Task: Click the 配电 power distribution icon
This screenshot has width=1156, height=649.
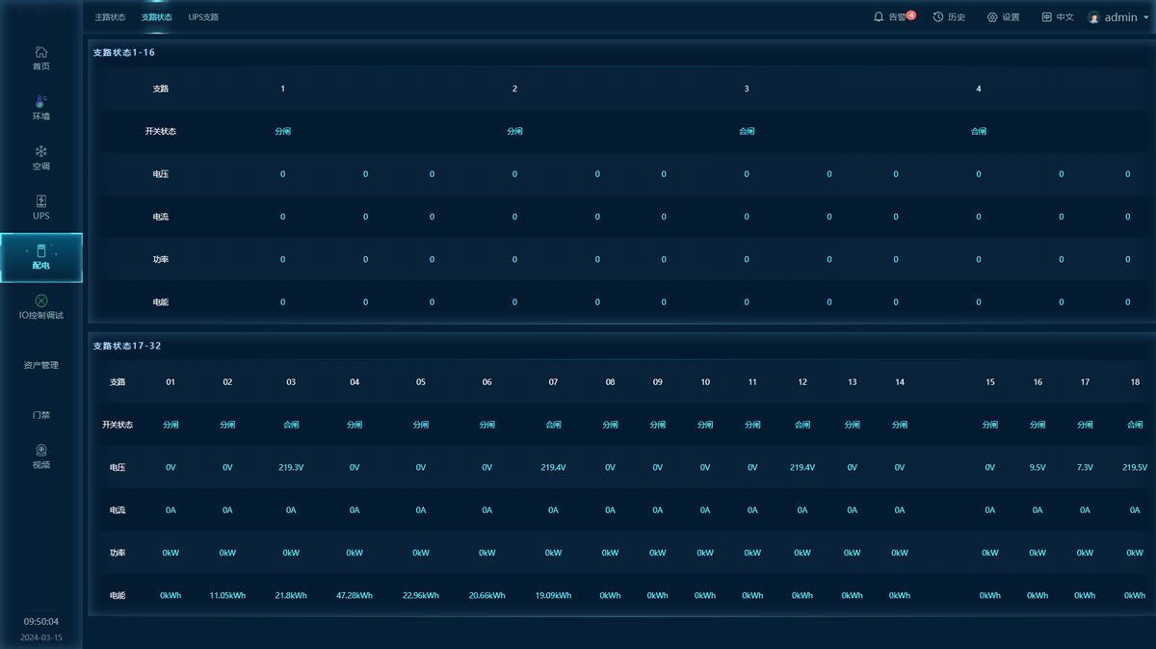Action: click(40, 250)
